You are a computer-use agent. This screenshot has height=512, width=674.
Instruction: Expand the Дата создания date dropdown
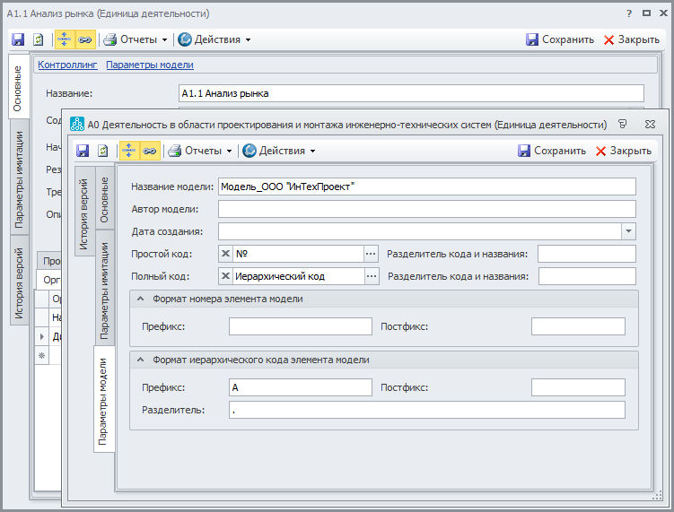coord(627,231)
